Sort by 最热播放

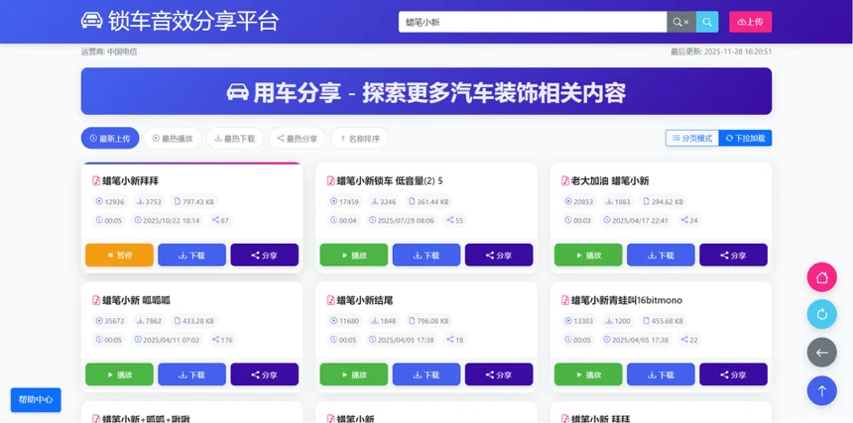coord(173,139)
